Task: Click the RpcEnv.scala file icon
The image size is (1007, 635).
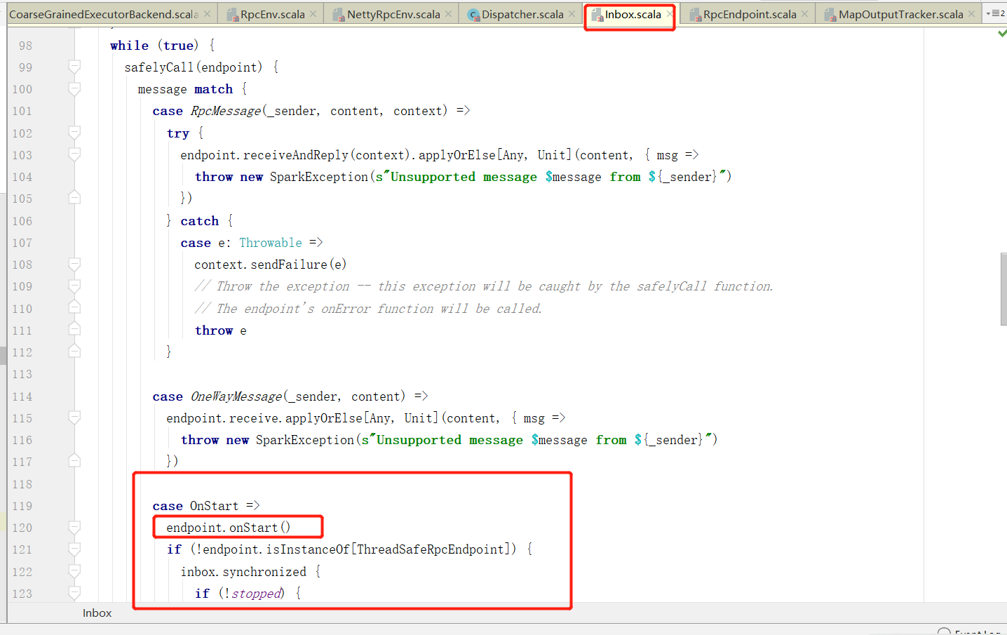Action: 232,15
